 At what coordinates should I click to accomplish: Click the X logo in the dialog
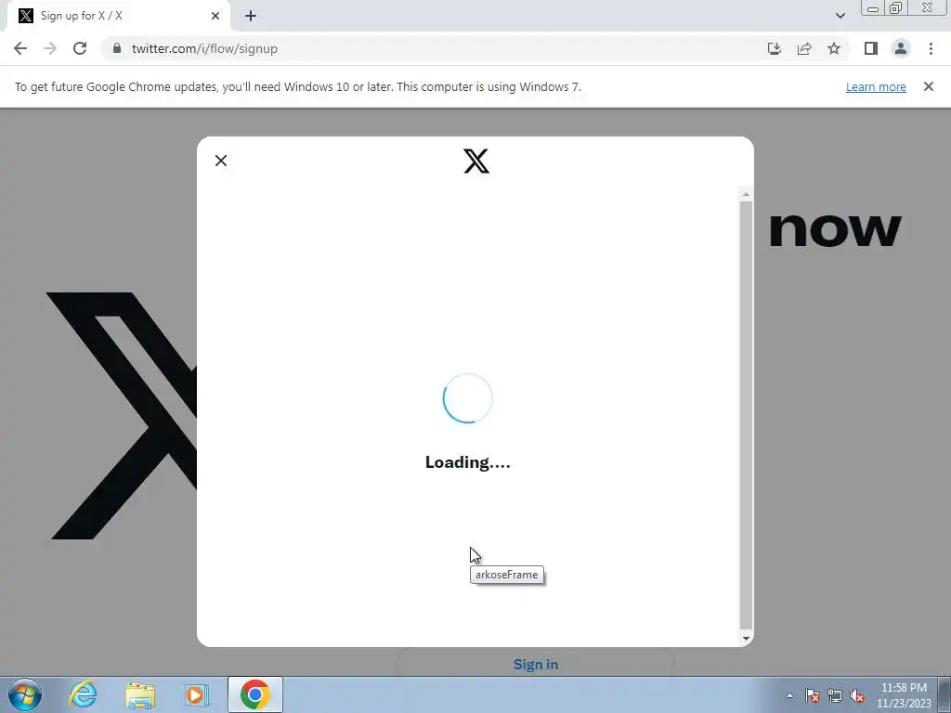pos(476,162)
